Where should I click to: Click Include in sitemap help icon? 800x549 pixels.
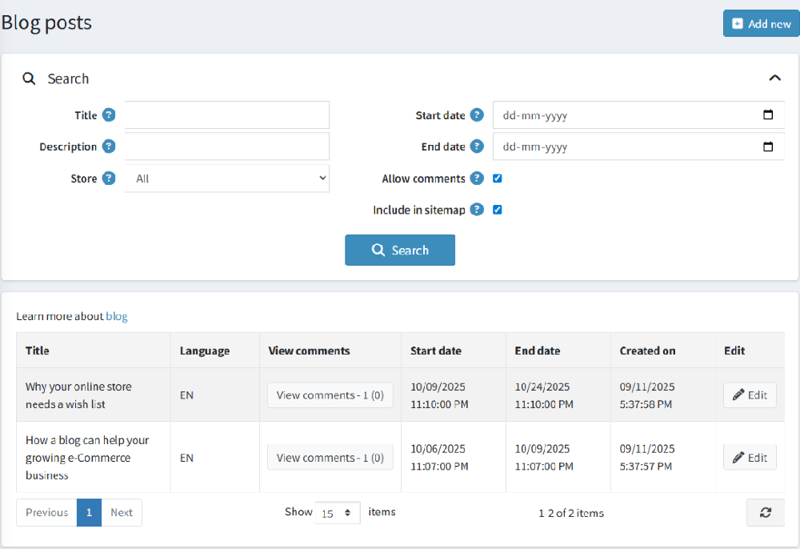coord(477,210)
